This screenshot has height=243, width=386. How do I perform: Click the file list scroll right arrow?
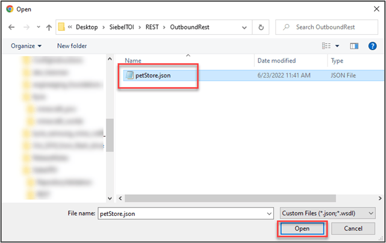[x=380, y=198]
